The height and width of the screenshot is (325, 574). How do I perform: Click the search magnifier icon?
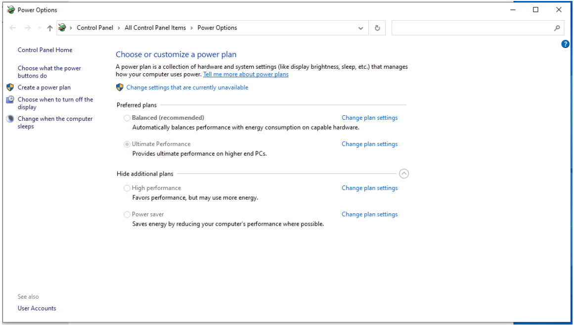tap(557, 28)
